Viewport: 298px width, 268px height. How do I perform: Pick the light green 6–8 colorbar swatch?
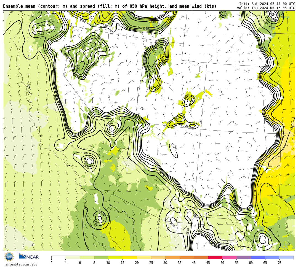point(87,258)
